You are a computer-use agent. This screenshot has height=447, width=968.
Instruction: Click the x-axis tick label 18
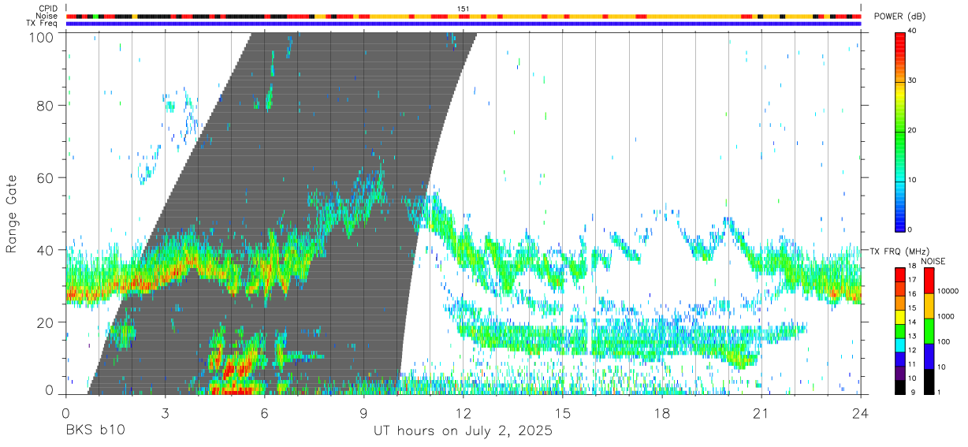pyautogui.click(x=662, y=412)
